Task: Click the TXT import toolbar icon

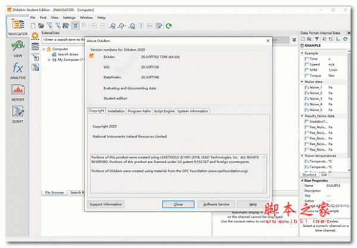Action: [49, 26]
